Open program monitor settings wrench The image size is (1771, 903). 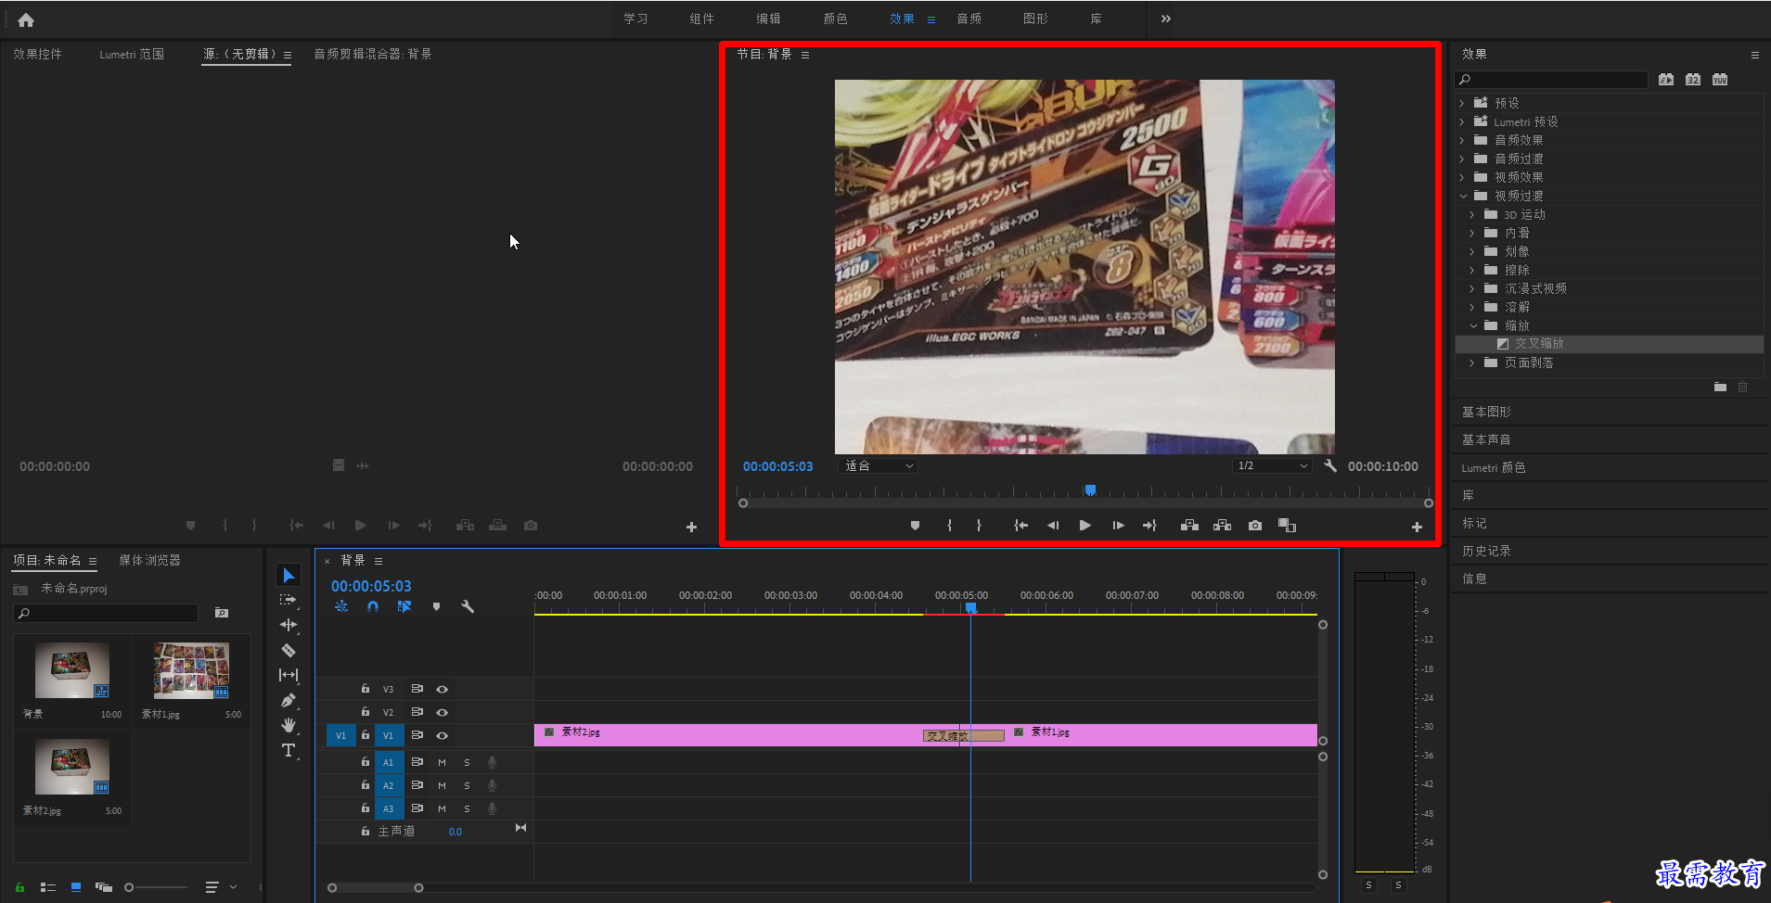[1330, 465]
